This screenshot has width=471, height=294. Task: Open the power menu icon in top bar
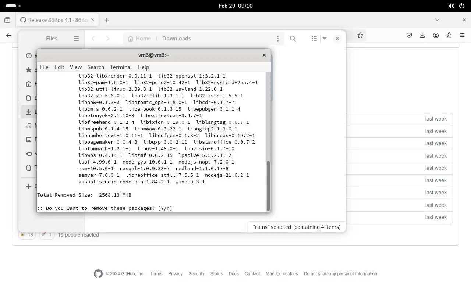tap(462, 6)
